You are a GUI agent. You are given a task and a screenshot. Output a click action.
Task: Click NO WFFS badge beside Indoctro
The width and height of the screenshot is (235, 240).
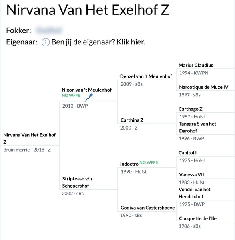coord(149,162)
